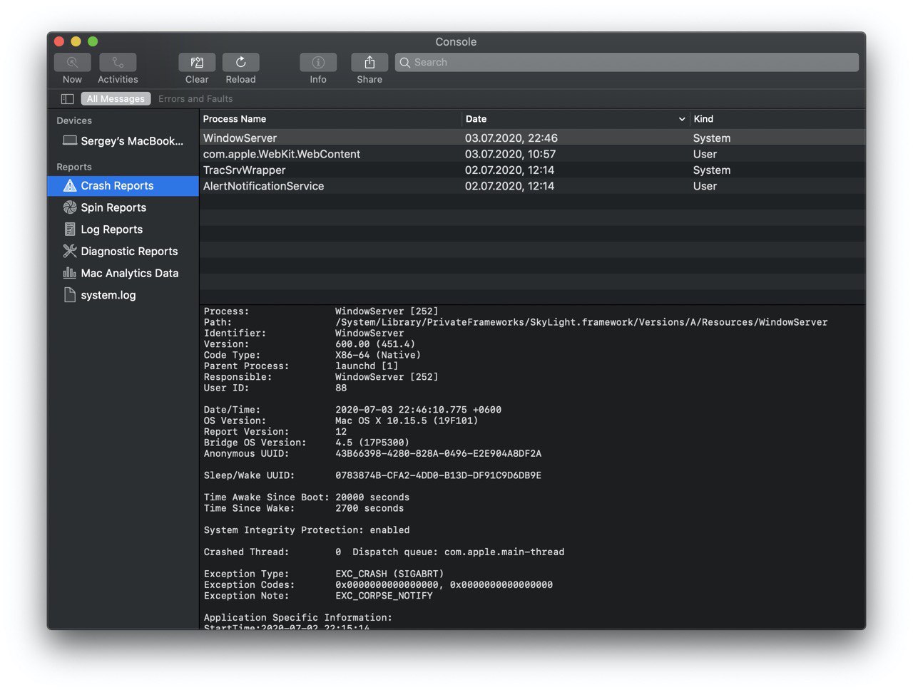Click the Console window title
913x692 pixels.
coord(456,42)
